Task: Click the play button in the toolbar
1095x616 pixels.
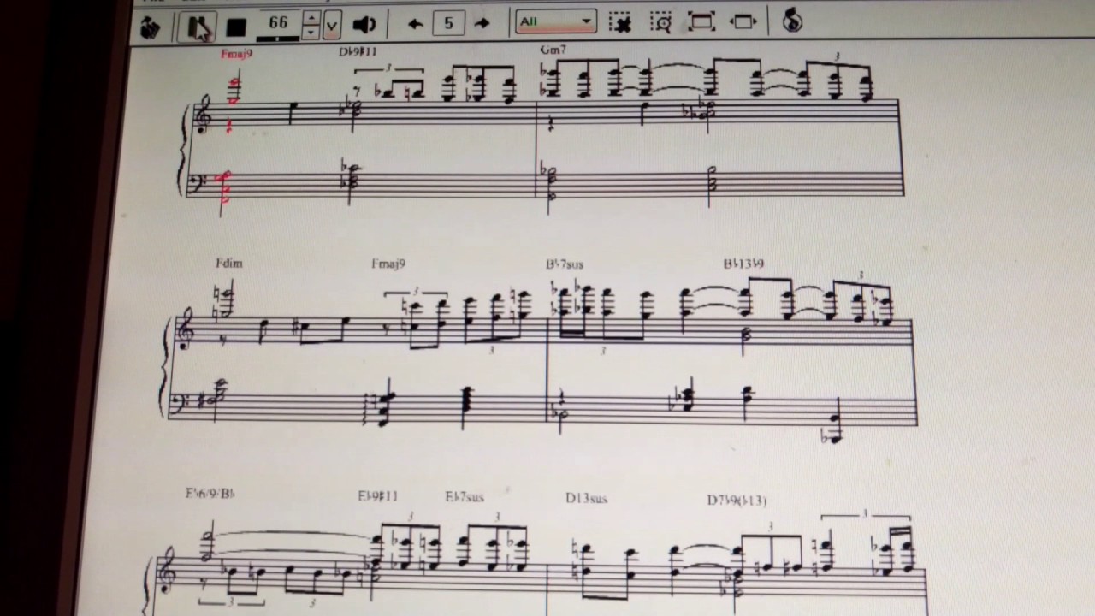Action: 198,27
